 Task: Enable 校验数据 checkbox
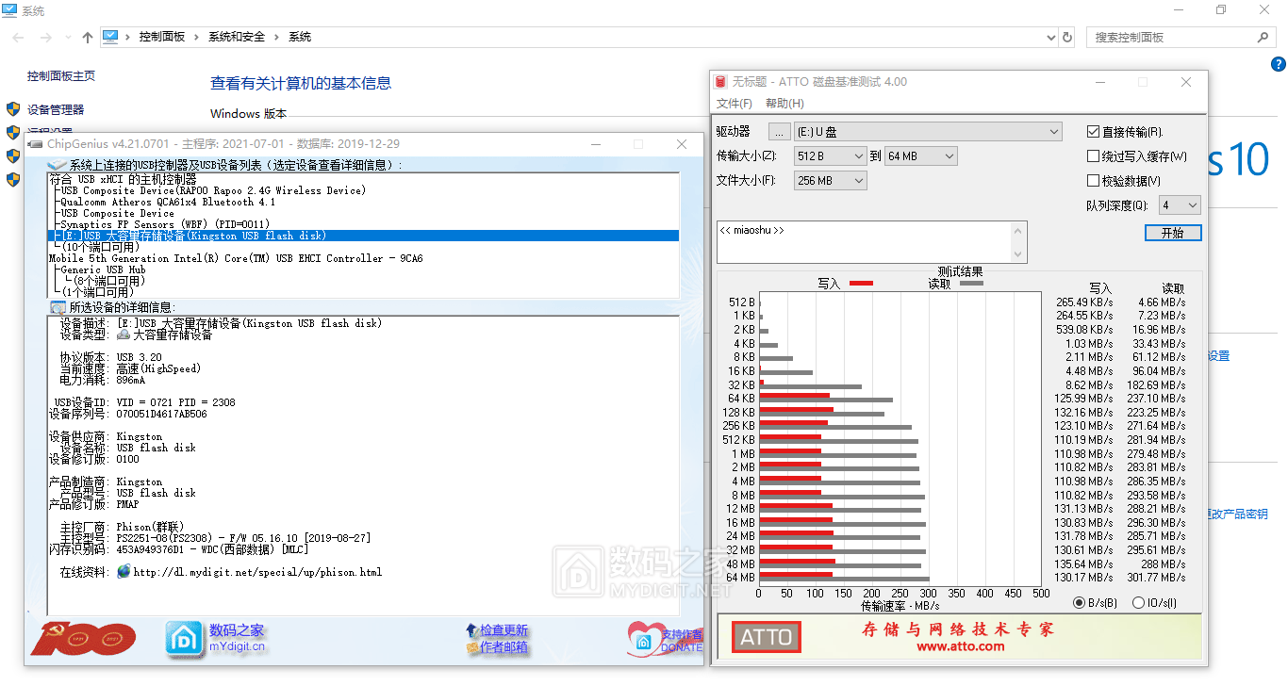coord(1094,181)
